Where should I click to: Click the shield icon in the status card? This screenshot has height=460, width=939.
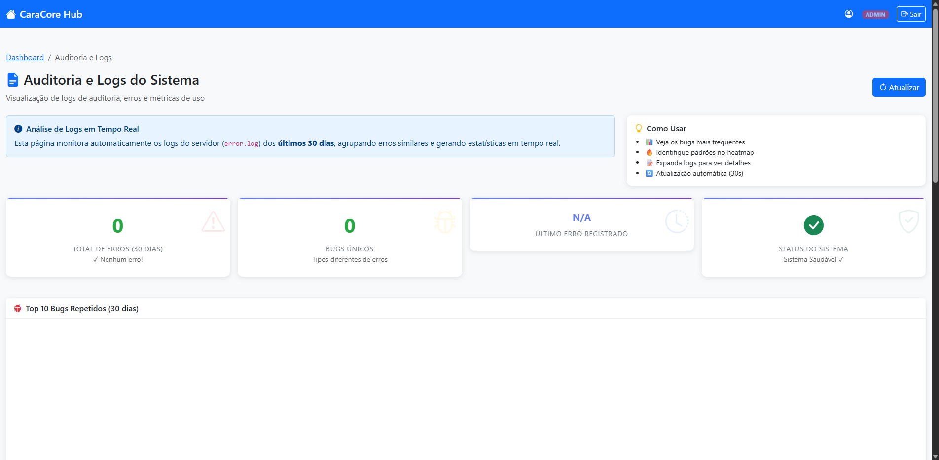tap(908, 221)
